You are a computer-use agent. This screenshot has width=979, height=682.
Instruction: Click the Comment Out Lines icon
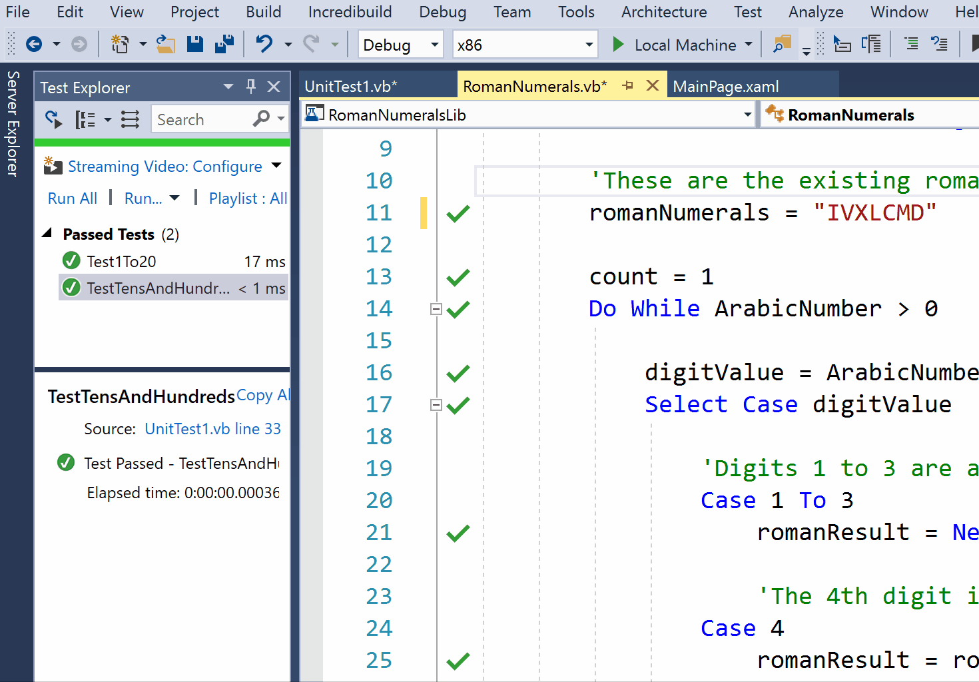click(x=910, y=44)
